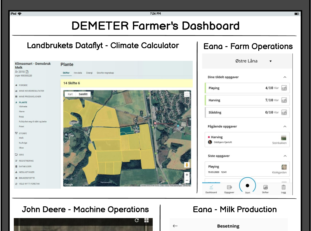311x231 pixels.
Task: Select PLANTE in the sidebar
Action: (23, 103)
